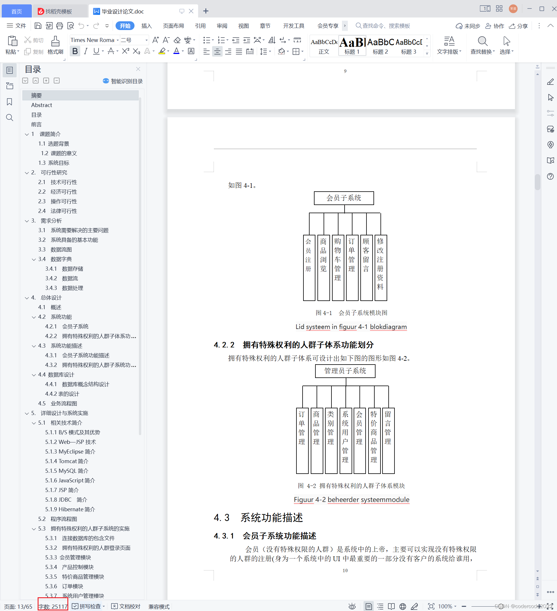Viewport: 557px width, 611px height.
Task: Click the 分享 share button
Action: [x=518, y=26]
